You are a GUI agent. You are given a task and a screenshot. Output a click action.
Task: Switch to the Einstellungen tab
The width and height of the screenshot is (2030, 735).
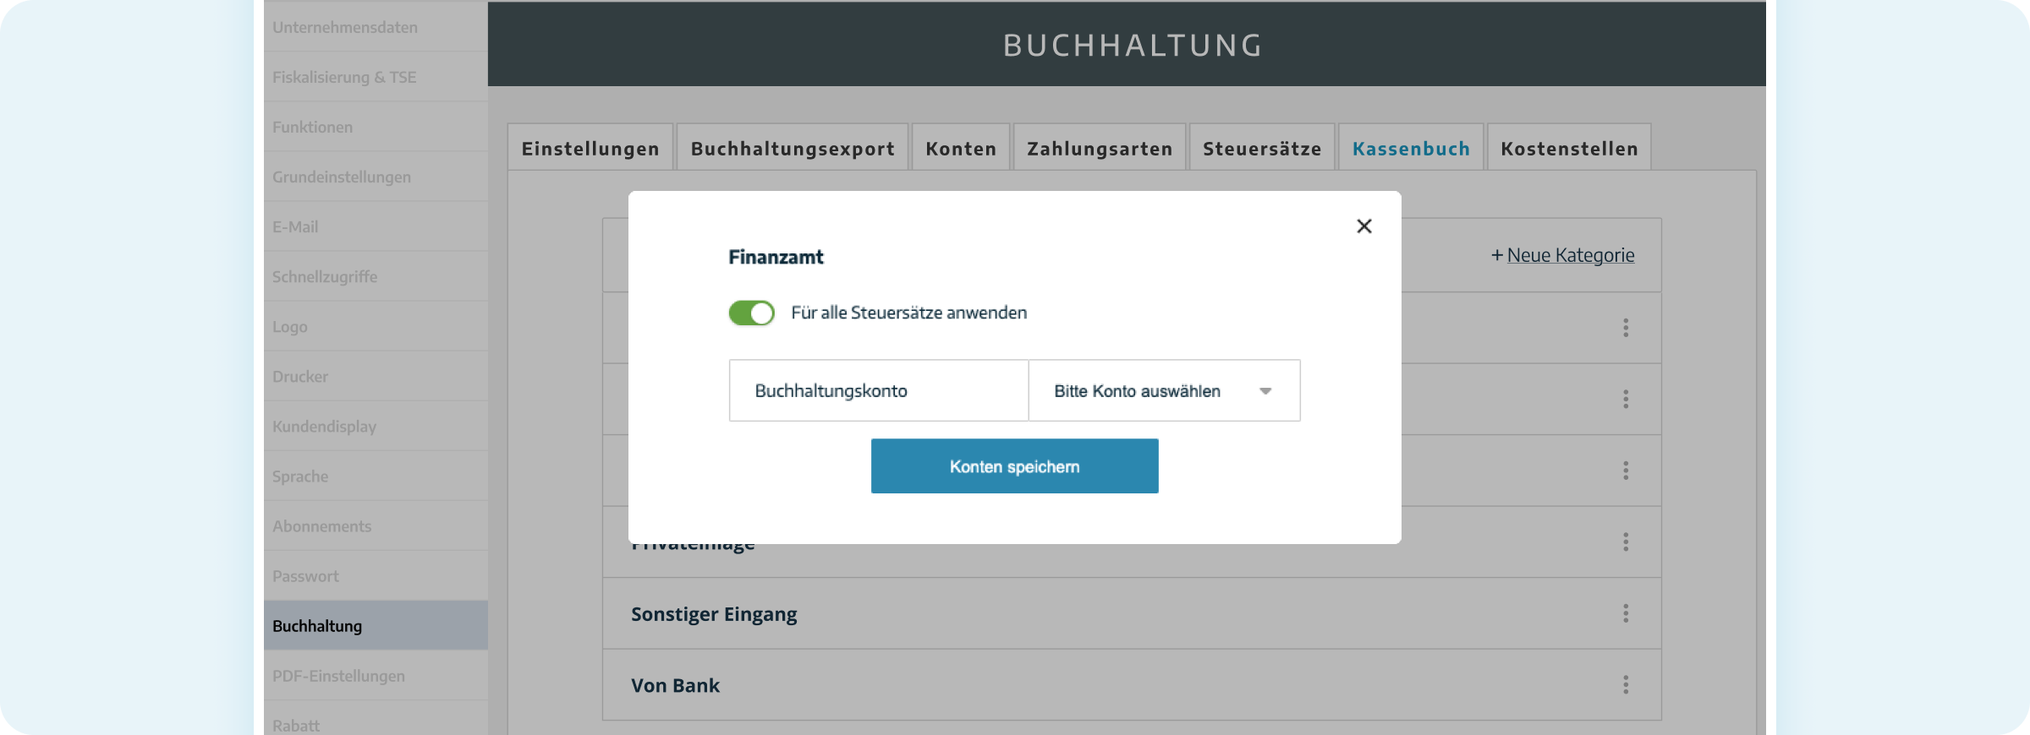click(x=590, y=149)
